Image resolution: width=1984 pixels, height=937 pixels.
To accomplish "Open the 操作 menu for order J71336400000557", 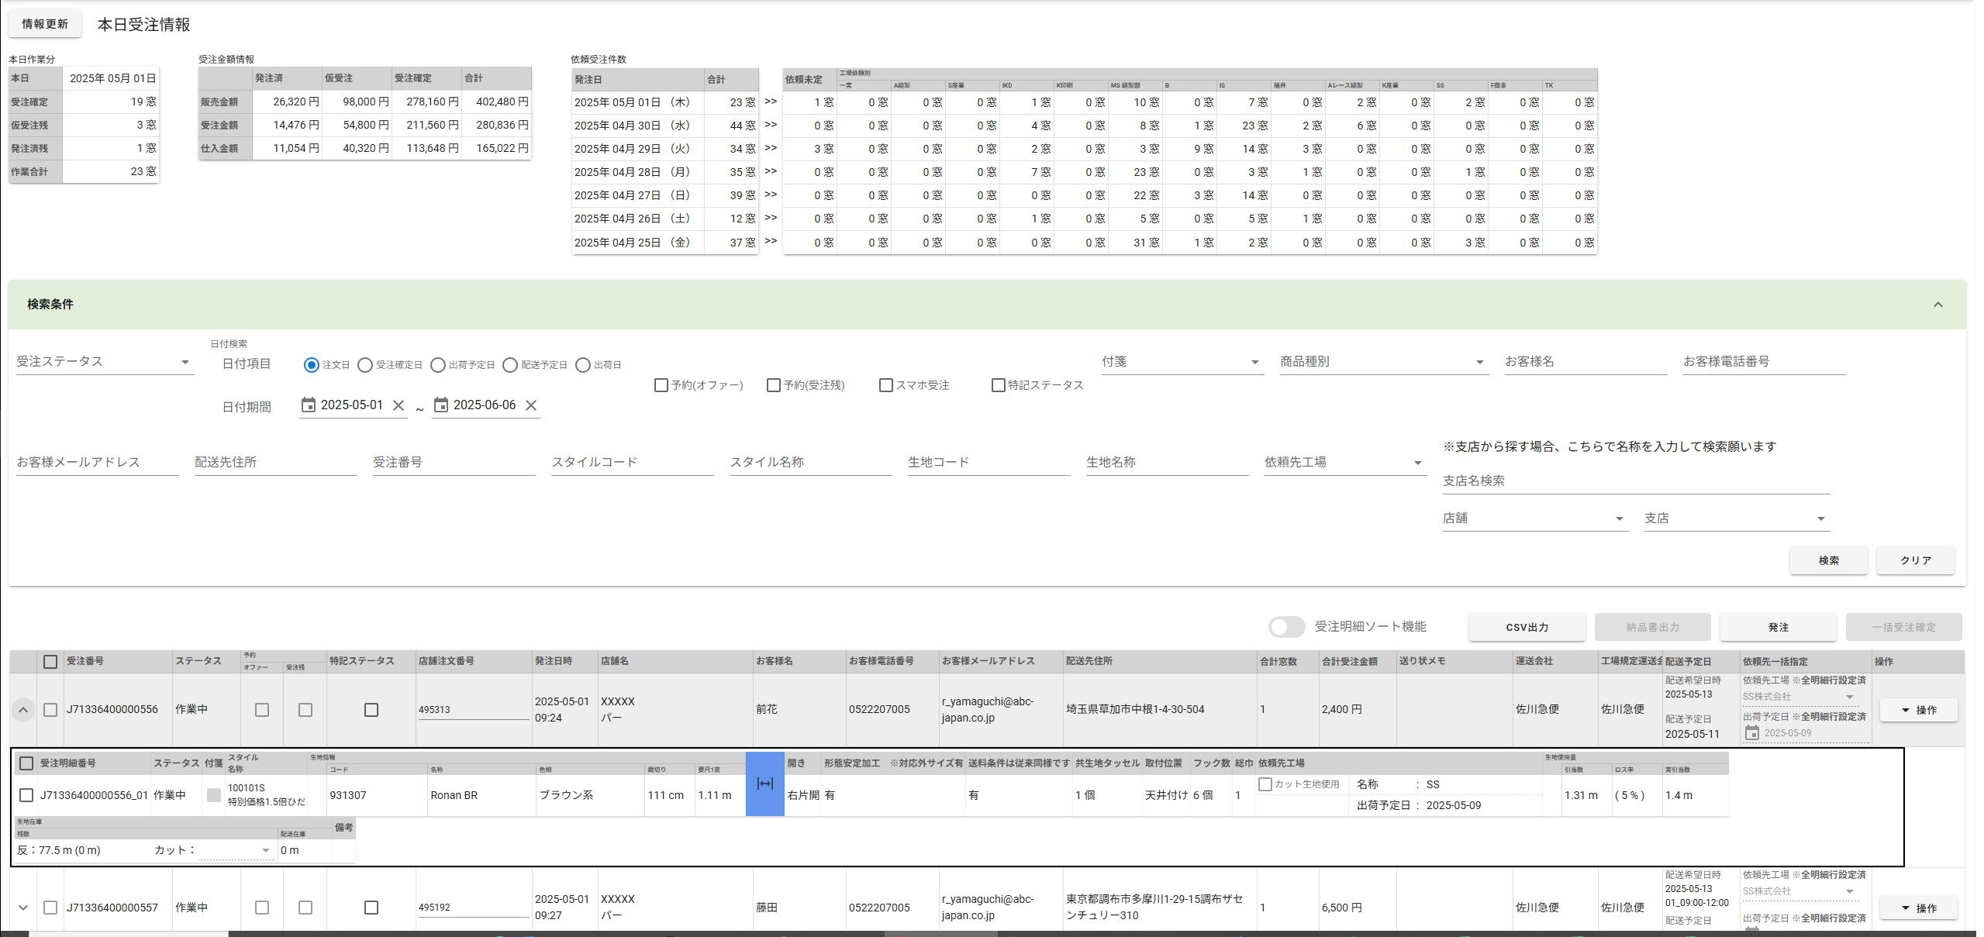I will click(1918, 908).
